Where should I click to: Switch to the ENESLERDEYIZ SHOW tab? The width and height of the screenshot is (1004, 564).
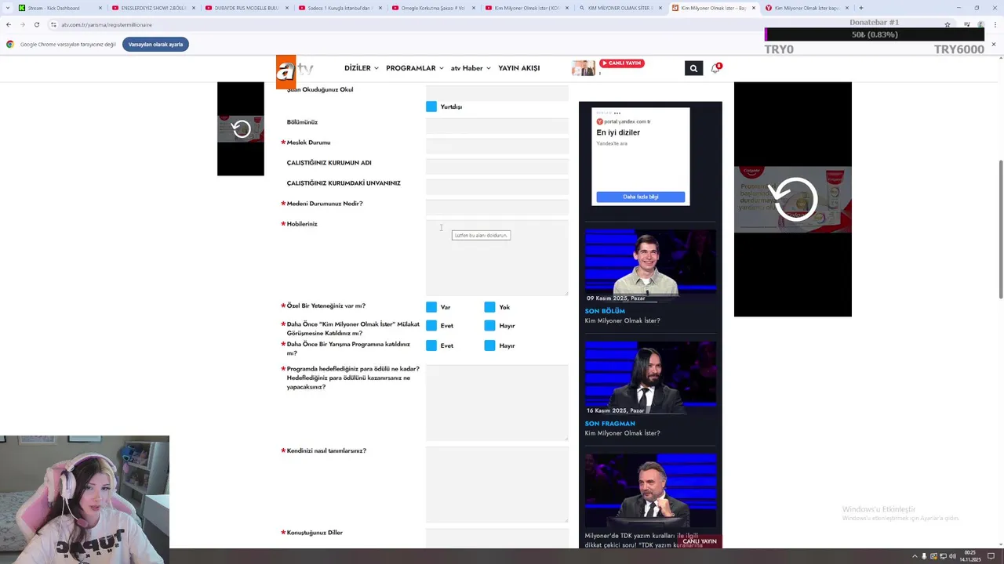(153, 8)
